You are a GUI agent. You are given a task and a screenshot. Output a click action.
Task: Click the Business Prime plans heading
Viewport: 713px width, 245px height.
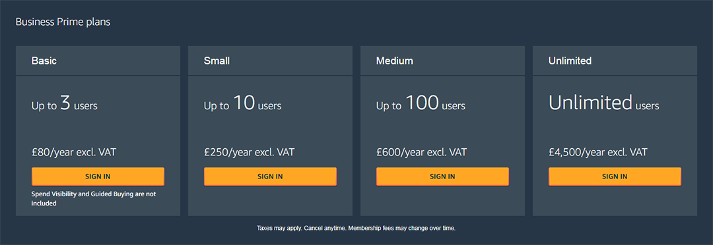(x=63, y=22)
